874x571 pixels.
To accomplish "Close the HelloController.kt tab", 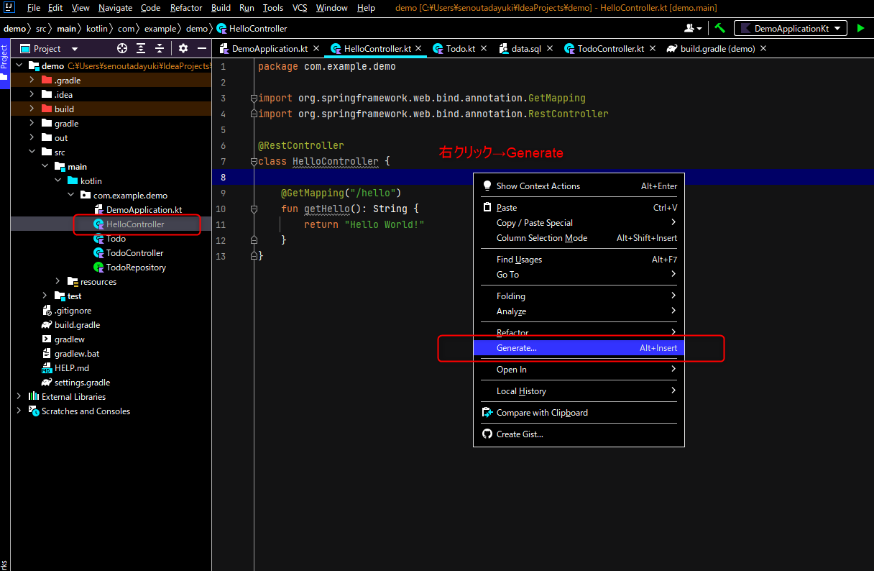I will tap(418, 49).
